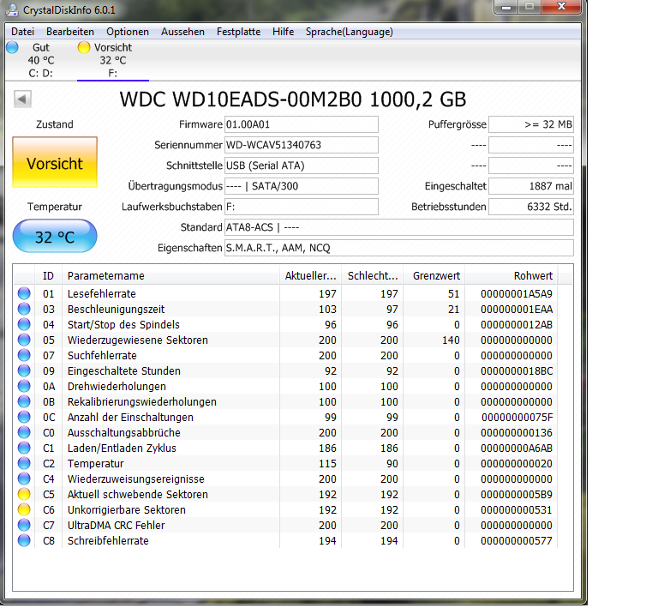Viewport: 658px width, 608px height.
Task: Click the status orb for Suchfehlerrate
Action: pos(24,355)
